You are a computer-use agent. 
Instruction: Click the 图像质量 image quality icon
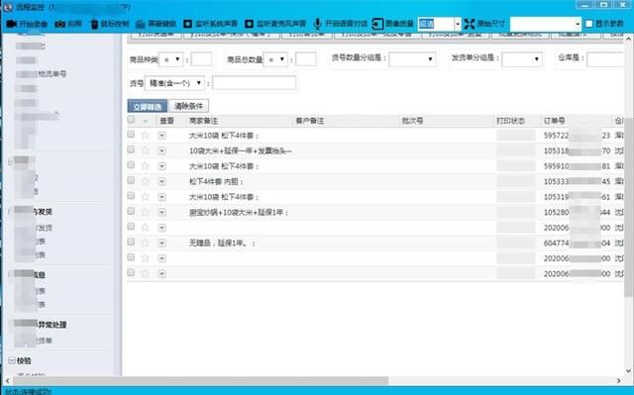tap(377, 24)
